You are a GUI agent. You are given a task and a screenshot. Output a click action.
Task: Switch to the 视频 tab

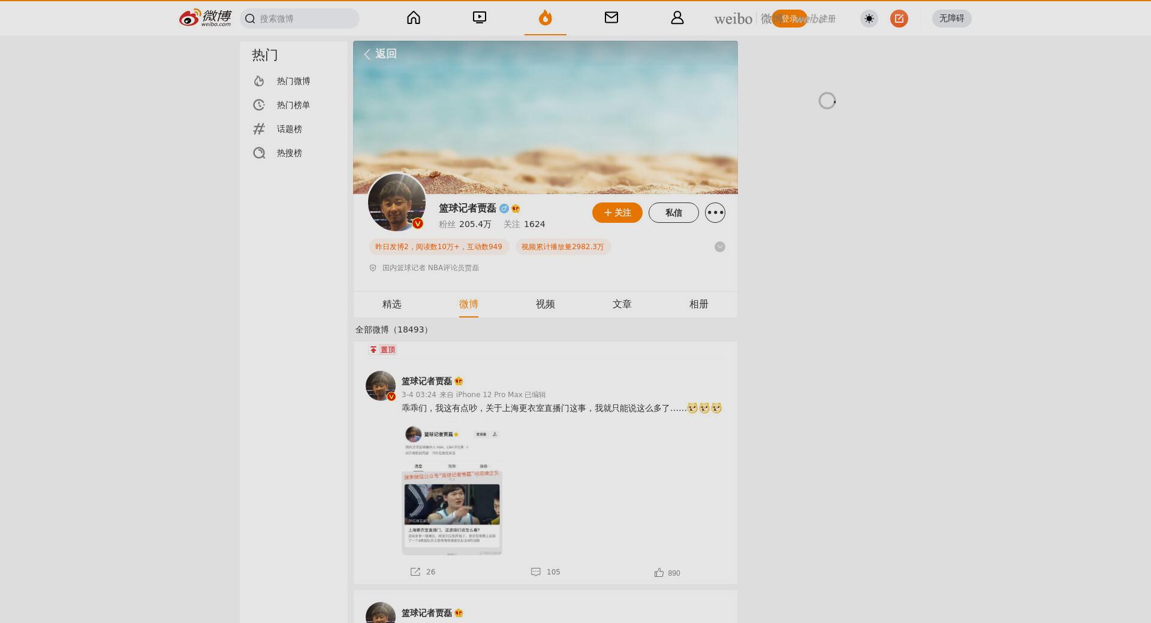click(x=546, y=304)
